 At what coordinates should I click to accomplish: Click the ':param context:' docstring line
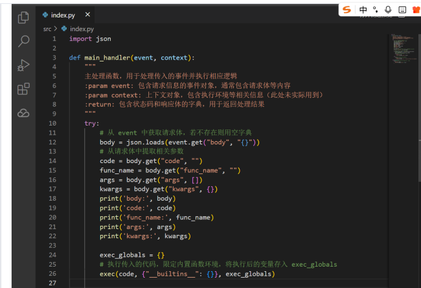coord(204,95)
